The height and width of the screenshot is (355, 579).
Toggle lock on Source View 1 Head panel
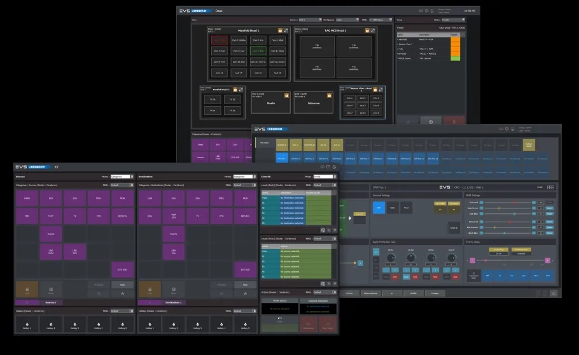pyautogui.click(x=375, y=90)
